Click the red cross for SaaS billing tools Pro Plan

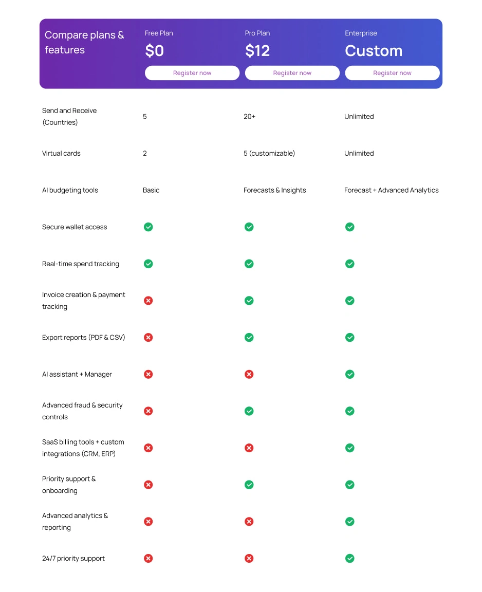click(249, 448)
